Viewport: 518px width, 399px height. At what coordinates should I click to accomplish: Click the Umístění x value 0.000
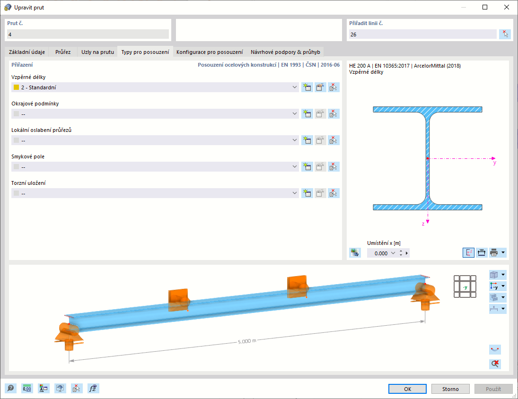(x=381, y=253)
